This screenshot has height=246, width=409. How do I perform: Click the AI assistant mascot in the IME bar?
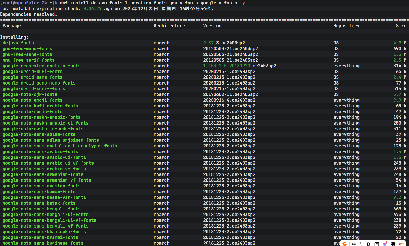tap(401, 244)
